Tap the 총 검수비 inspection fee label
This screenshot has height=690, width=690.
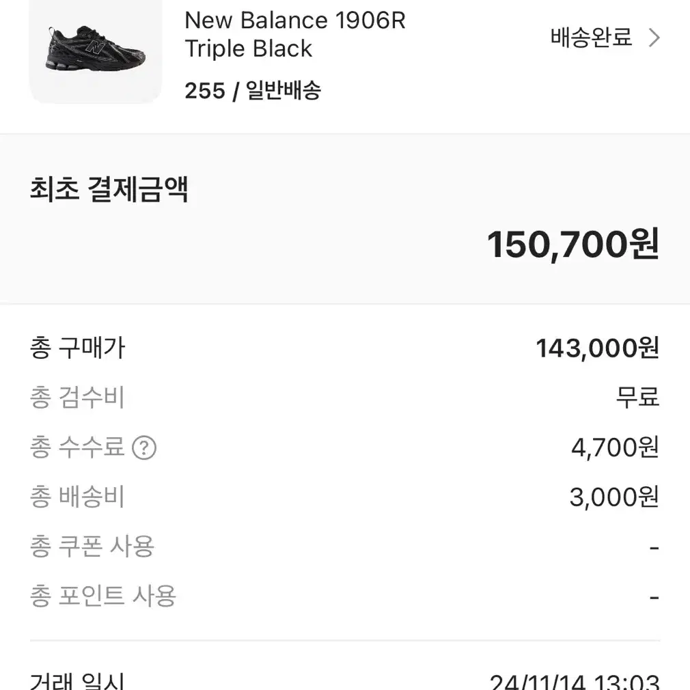(x=77, y=398)
